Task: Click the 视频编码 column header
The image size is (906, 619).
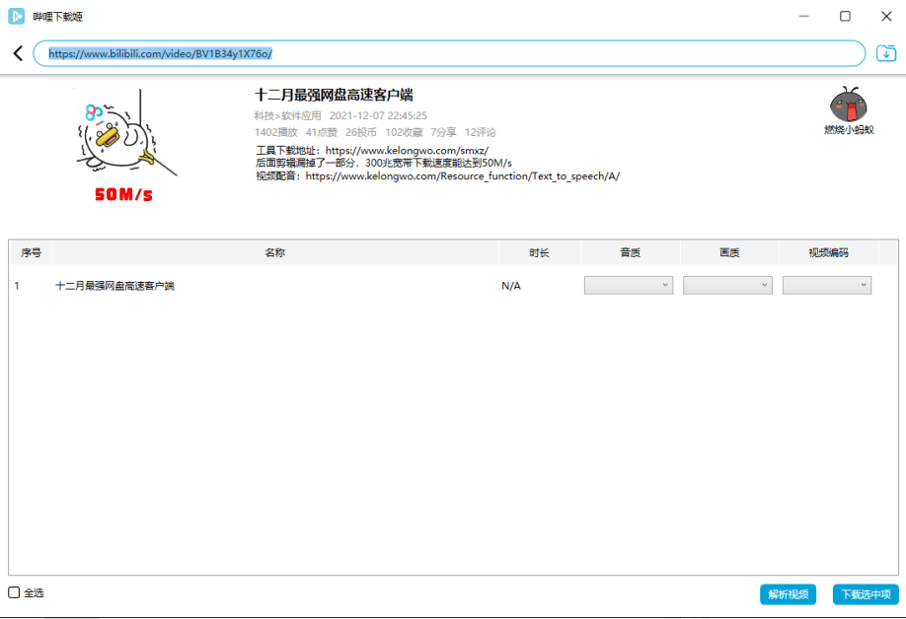Action: (x=829, y=252)
